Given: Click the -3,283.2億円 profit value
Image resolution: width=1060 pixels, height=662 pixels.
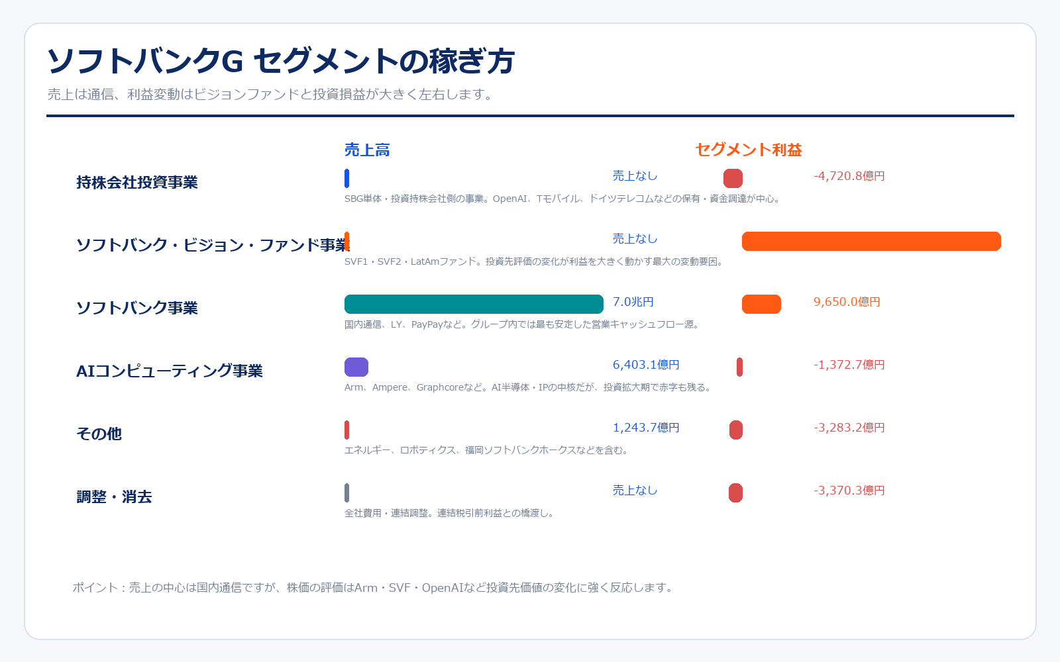Looking at the screenshot, I should [849, 428].
